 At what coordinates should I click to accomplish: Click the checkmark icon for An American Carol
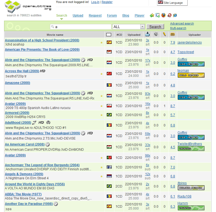48,144
